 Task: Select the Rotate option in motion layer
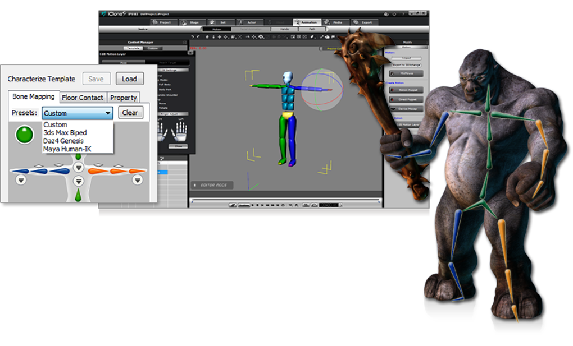163,108
